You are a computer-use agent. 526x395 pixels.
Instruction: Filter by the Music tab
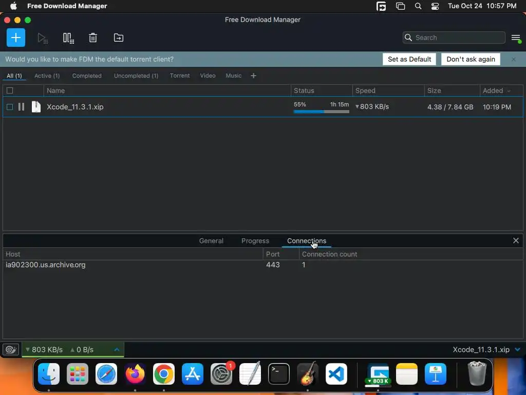[x=234, y=76]
